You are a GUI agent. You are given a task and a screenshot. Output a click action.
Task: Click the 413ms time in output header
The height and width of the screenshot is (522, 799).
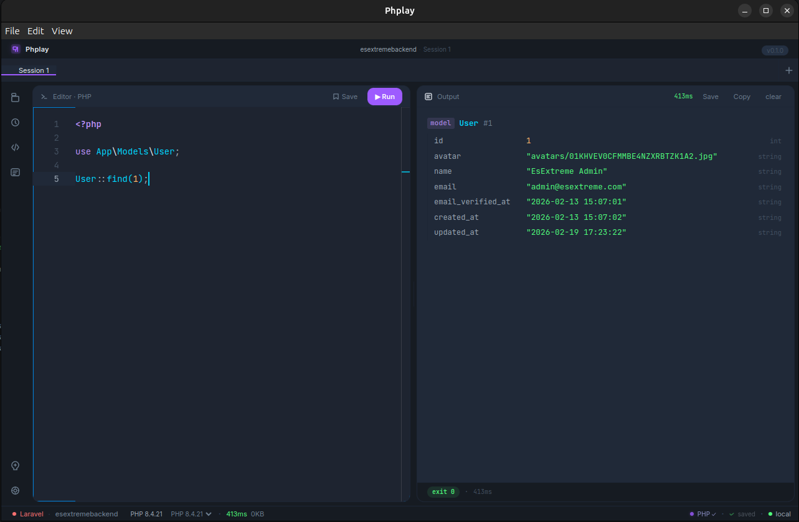pyautogui.click(x=683, y=97)
